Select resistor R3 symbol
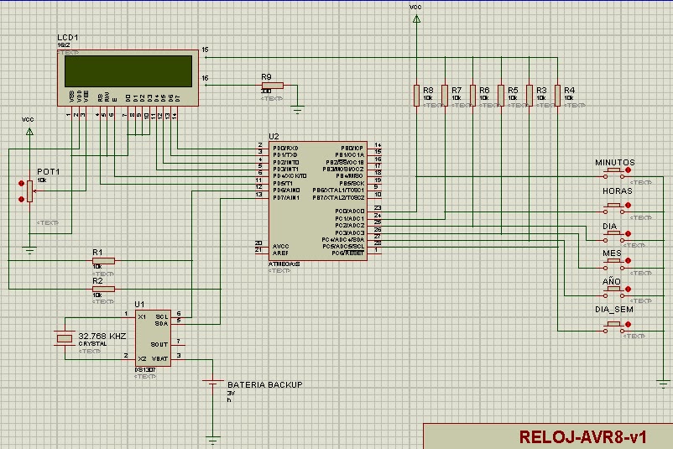Image resolution: width=673 pixels, height=449 pixels. tap(530, 96)
